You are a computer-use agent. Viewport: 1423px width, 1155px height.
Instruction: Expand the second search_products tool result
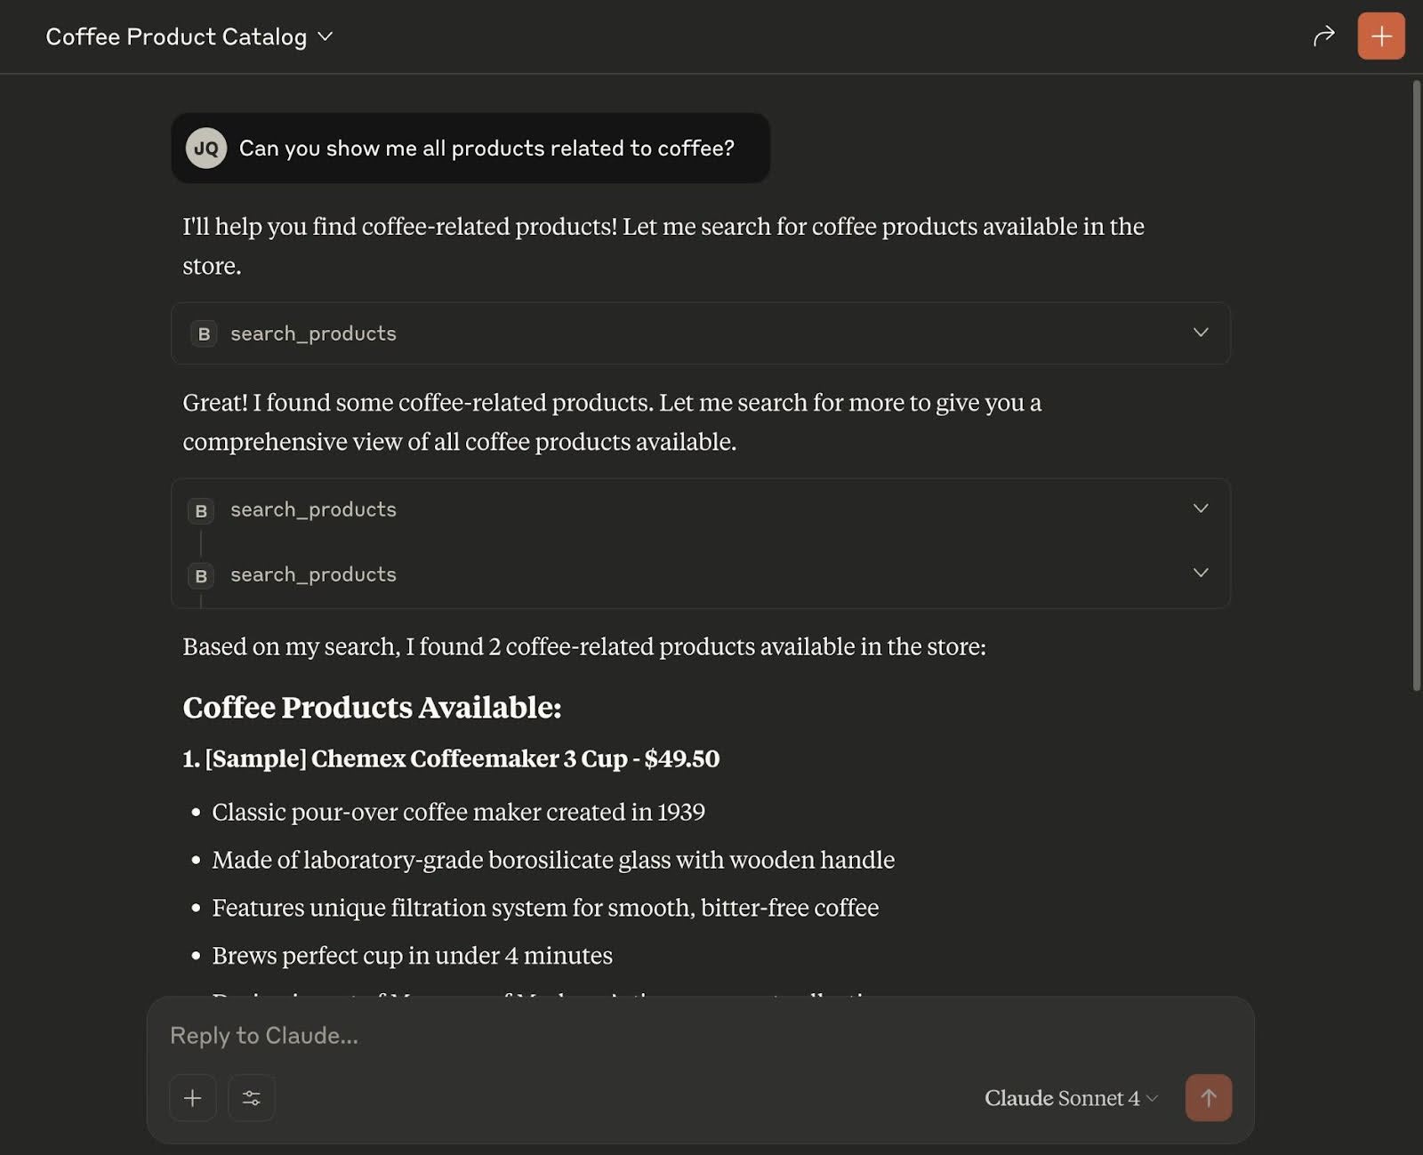1201,509
